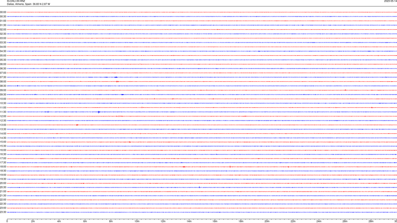This screenshot has width=397, height=223.
Task: Select the 04:00 trace time label
Action: click(x=3, y=47)
